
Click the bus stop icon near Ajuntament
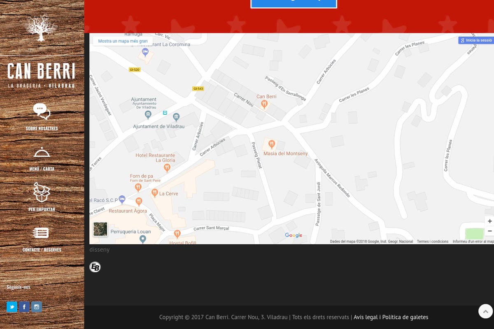[x=165, y=113]
